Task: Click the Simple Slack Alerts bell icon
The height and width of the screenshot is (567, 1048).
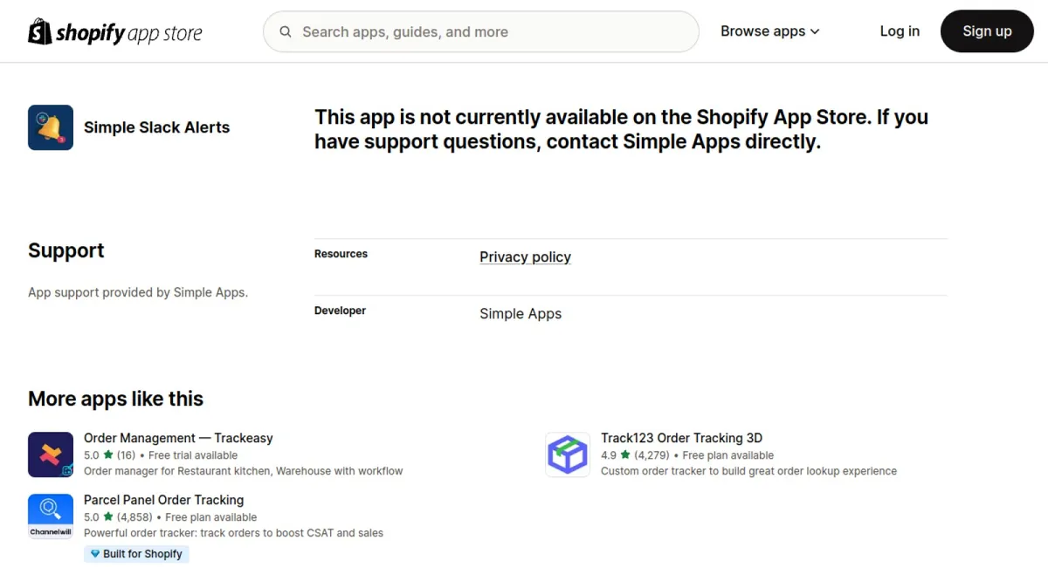Action: click(x=51, y=127)
